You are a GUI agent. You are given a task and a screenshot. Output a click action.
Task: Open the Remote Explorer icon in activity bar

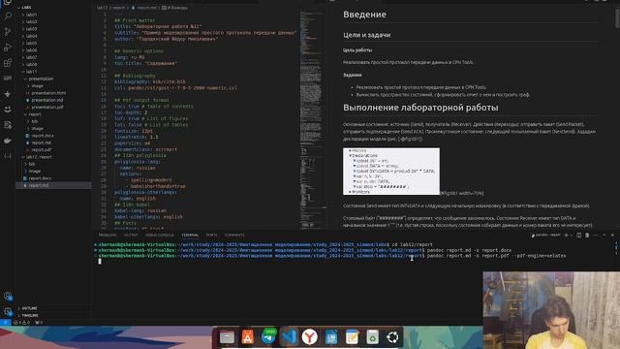coord(8,79)
